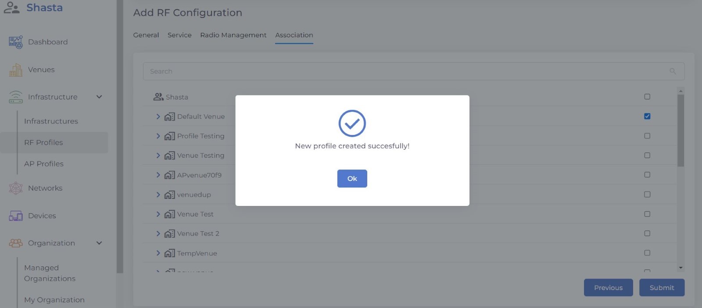Open the General tab

(146, 35)
